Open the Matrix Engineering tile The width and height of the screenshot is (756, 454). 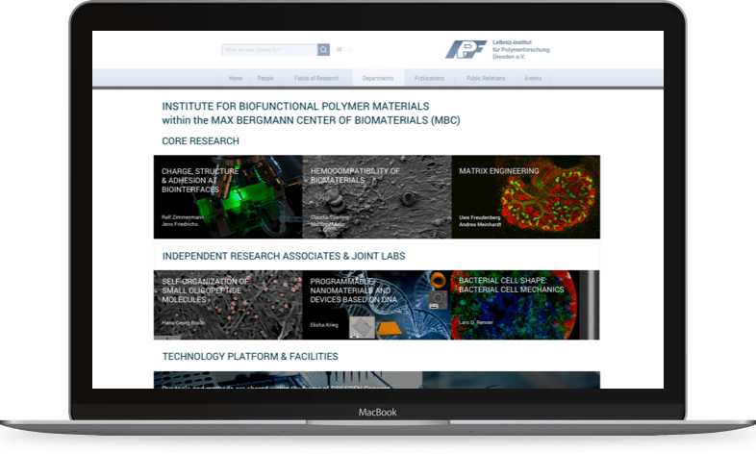(x=525, y=197)
